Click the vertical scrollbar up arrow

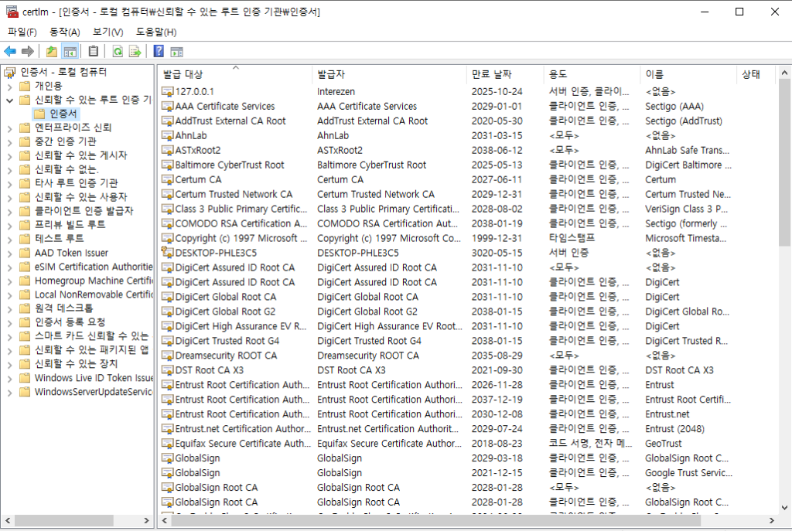784,73
